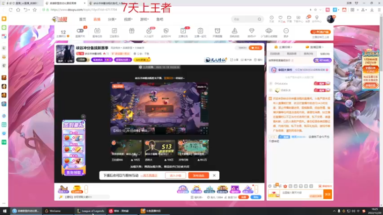Open the 关注 heart icon in header
Screen dimensions: 383x215
click(281, 18)
